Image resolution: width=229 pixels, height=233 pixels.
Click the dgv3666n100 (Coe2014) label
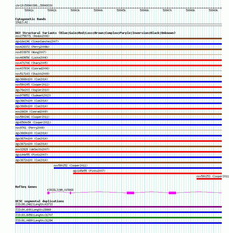point(32,79)
